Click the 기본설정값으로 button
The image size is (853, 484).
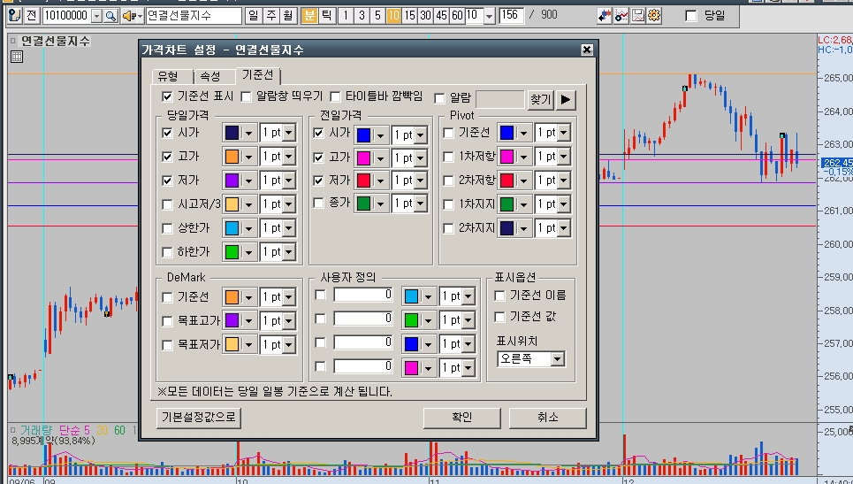(x=199, y=418)
